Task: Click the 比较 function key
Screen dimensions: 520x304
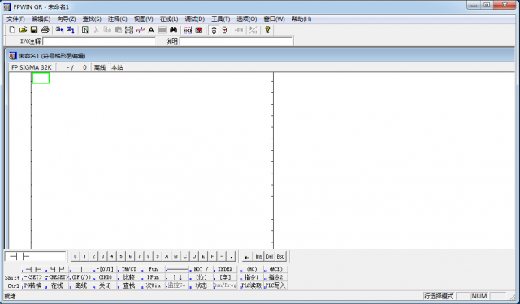Action: point(129,277)
